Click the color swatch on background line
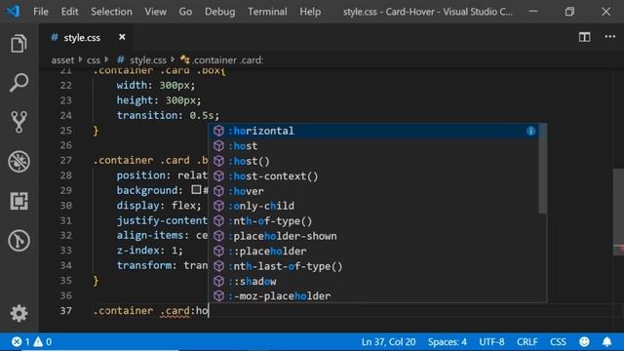 tap(196, 190)
